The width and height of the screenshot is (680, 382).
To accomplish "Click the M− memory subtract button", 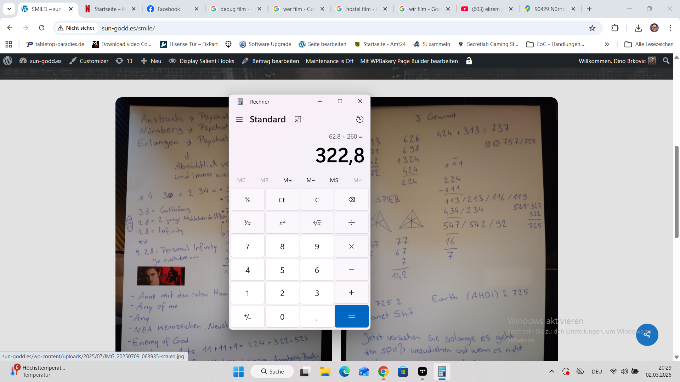I will pyautogui.click(x=311, y=180).
